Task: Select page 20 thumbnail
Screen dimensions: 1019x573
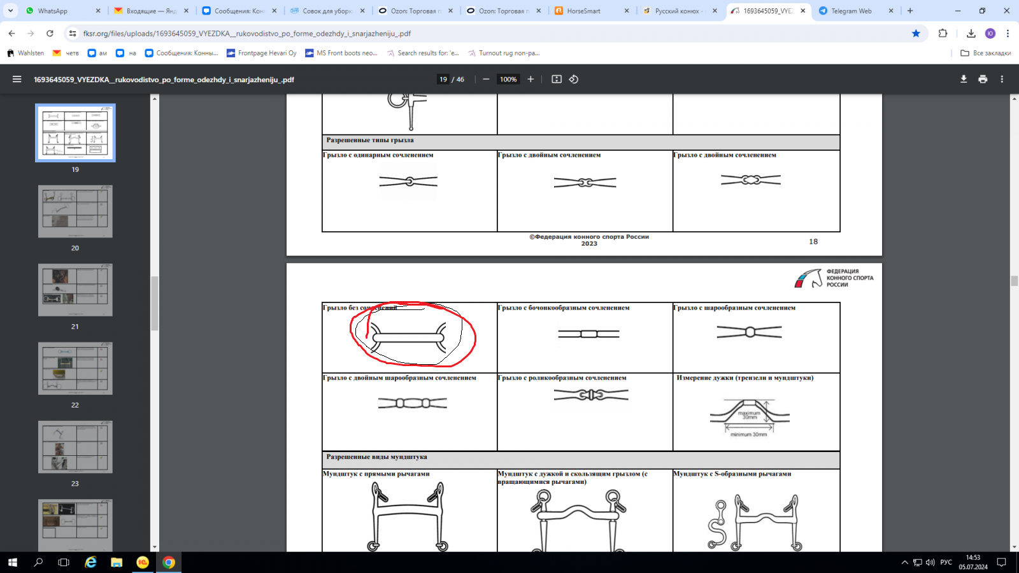Action: [x=75, y=211]
